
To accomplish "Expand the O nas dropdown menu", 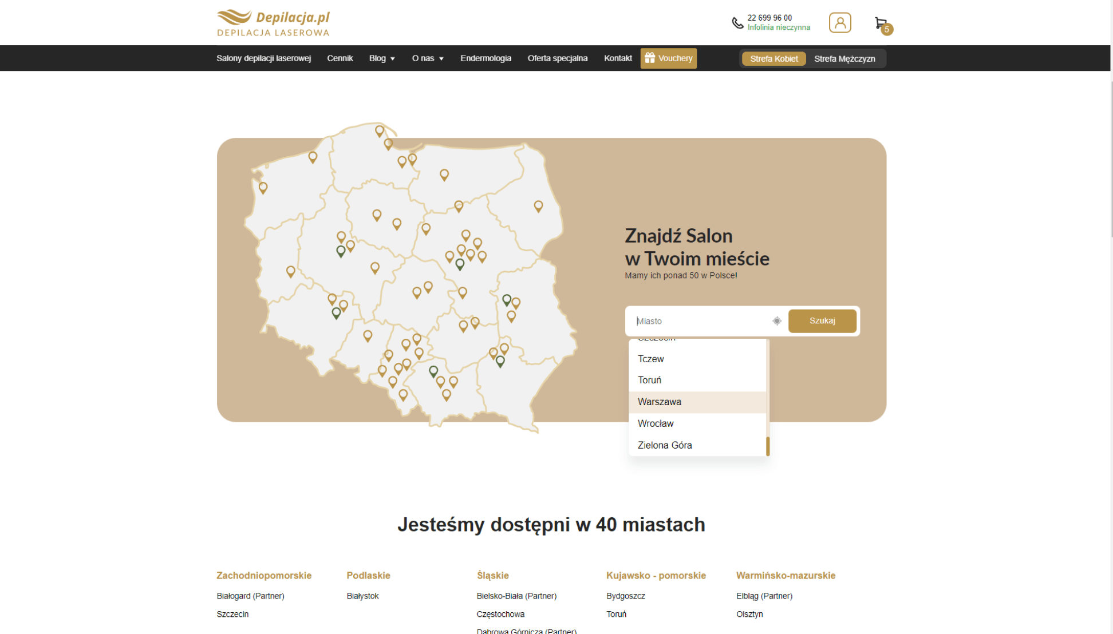I will click(x=428, y=58).
